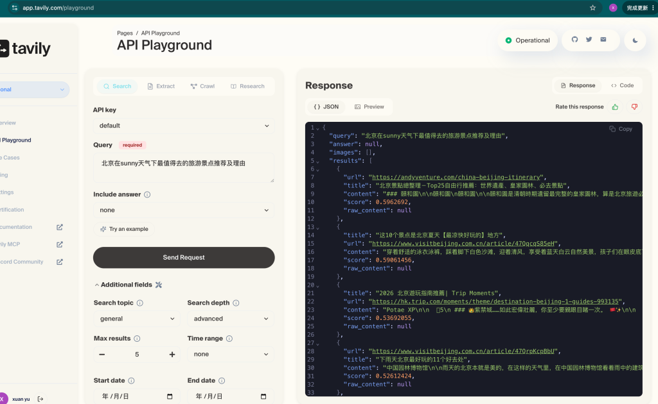This screenshot has height=404, width=658.
Task: Open the visitbeijing 470qcqS85eH article link
Action: 463,243
